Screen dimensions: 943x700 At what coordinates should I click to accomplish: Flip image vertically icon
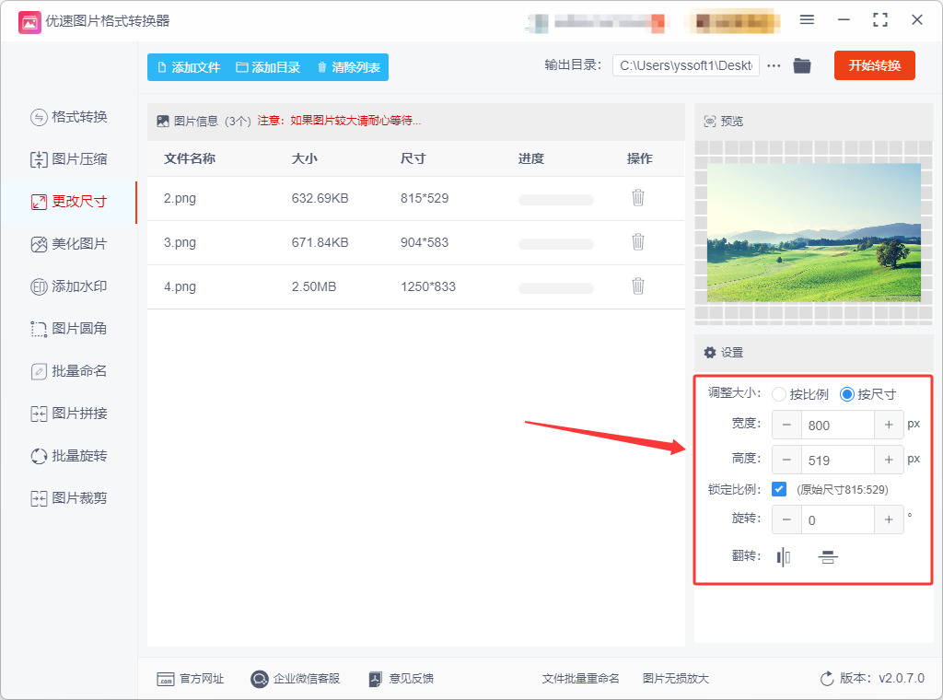[x=828, y=557]
